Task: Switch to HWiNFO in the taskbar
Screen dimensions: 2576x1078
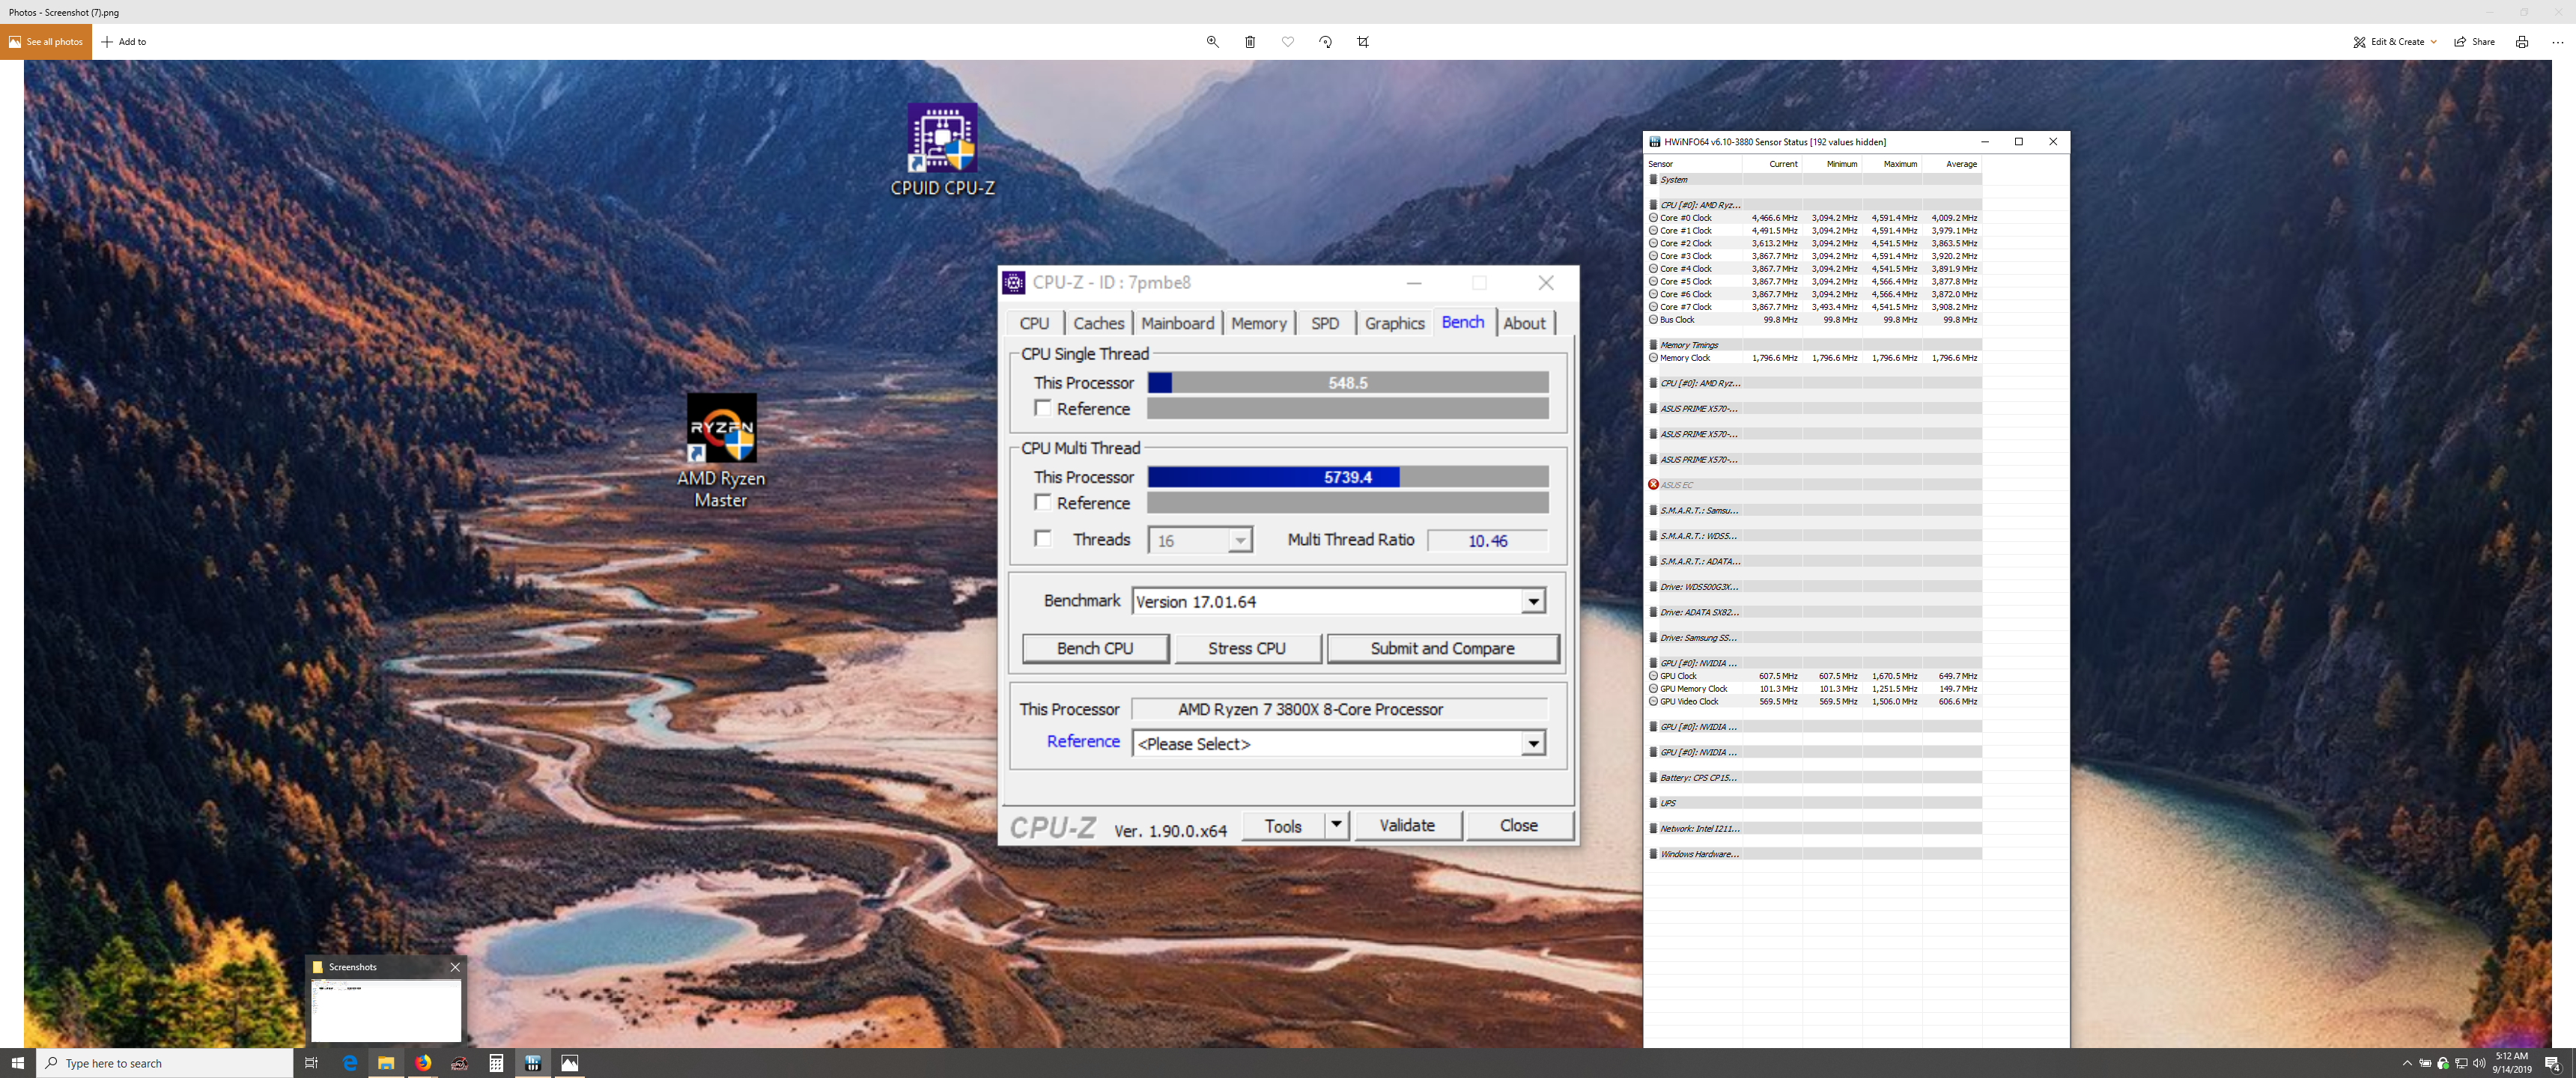Action: 533,1063
